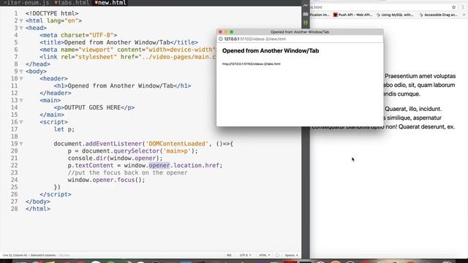
Task: Collapse addEventListener fold on line 19
Action: pos(21,144)
